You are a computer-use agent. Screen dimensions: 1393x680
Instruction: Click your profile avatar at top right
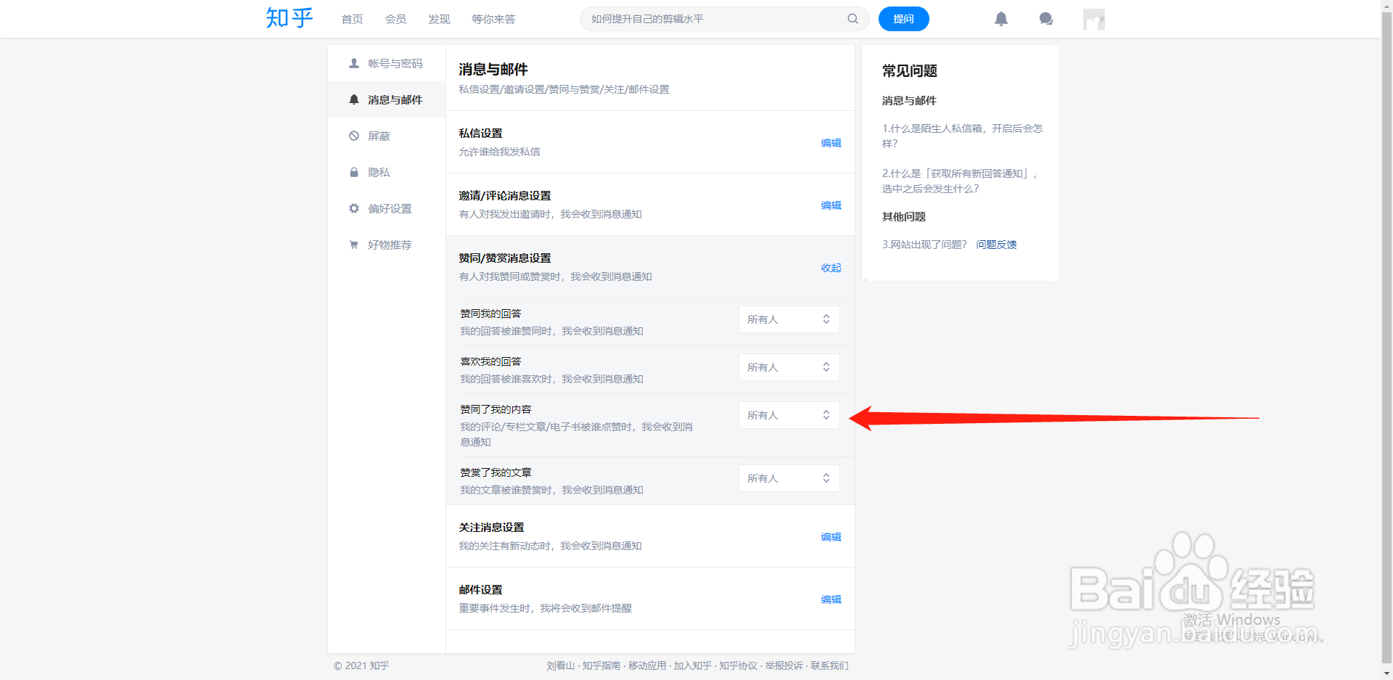pyautogui.click(x=1093, y=19)
